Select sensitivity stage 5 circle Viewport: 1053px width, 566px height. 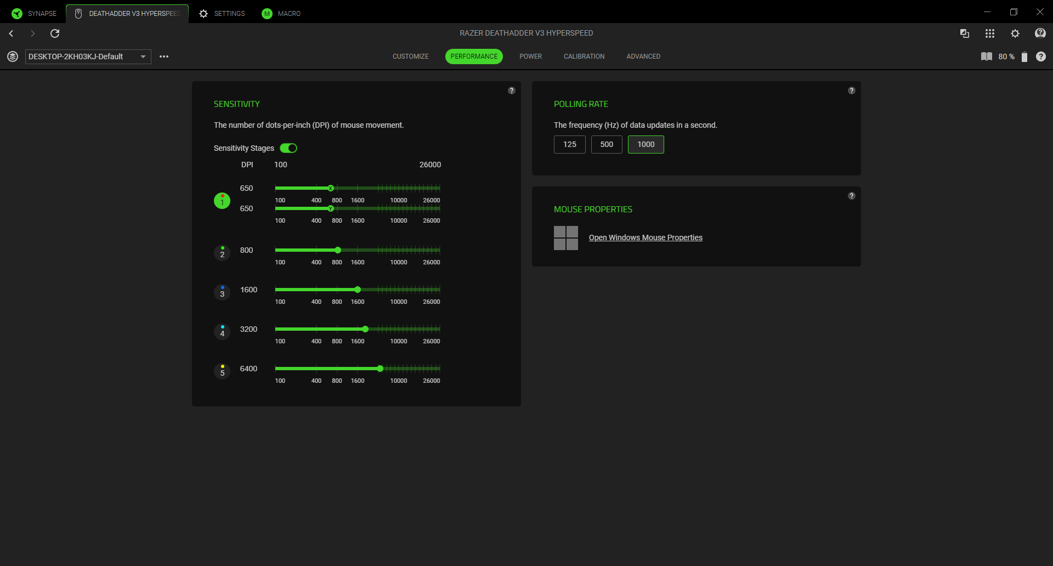click(x=222, y=371)
